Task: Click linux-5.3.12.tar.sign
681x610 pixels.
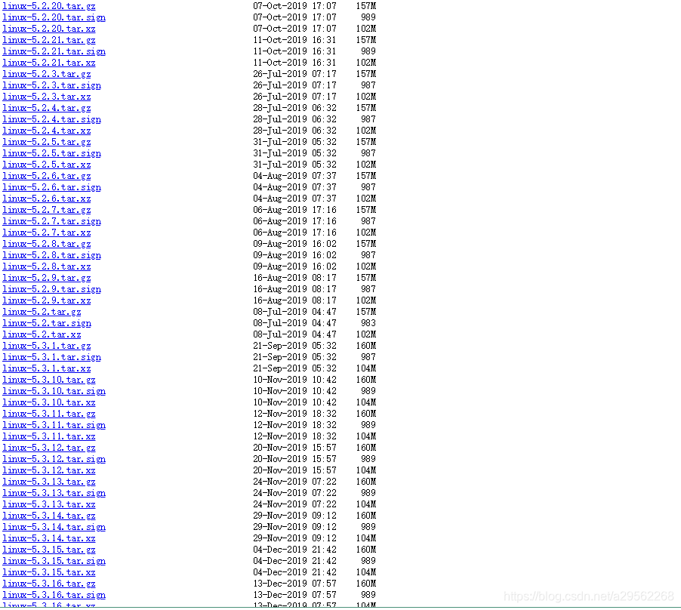Action: point(54,458)
